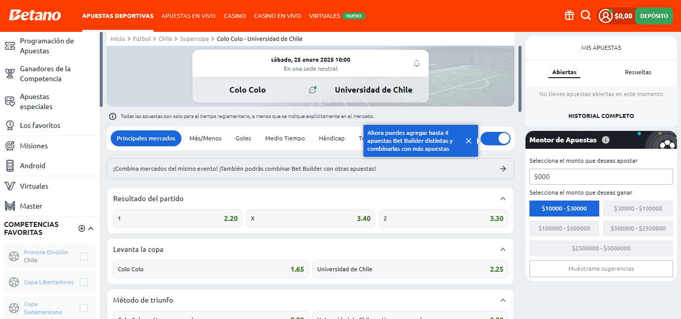Viewport: 681px width, 319px height.
Task: Collapse the Método de triunfo market
Action: [x=503, y=300]
